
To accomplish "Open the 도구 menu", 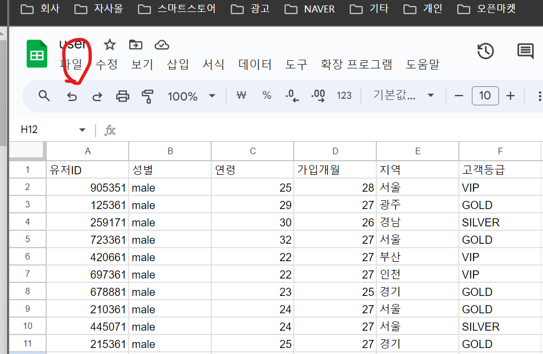I will click(296, 65).
